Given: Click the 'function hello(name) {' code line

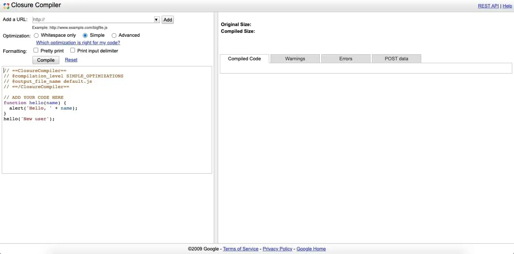Looking at the screenshot, I should [35, 103].
